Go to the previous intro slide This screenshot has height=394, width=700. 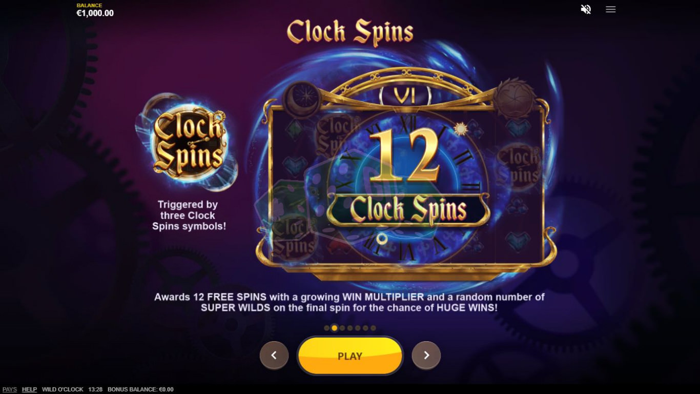click(x=274, y=355)
